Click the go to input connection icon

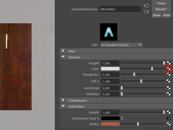[x=147, y=6]
